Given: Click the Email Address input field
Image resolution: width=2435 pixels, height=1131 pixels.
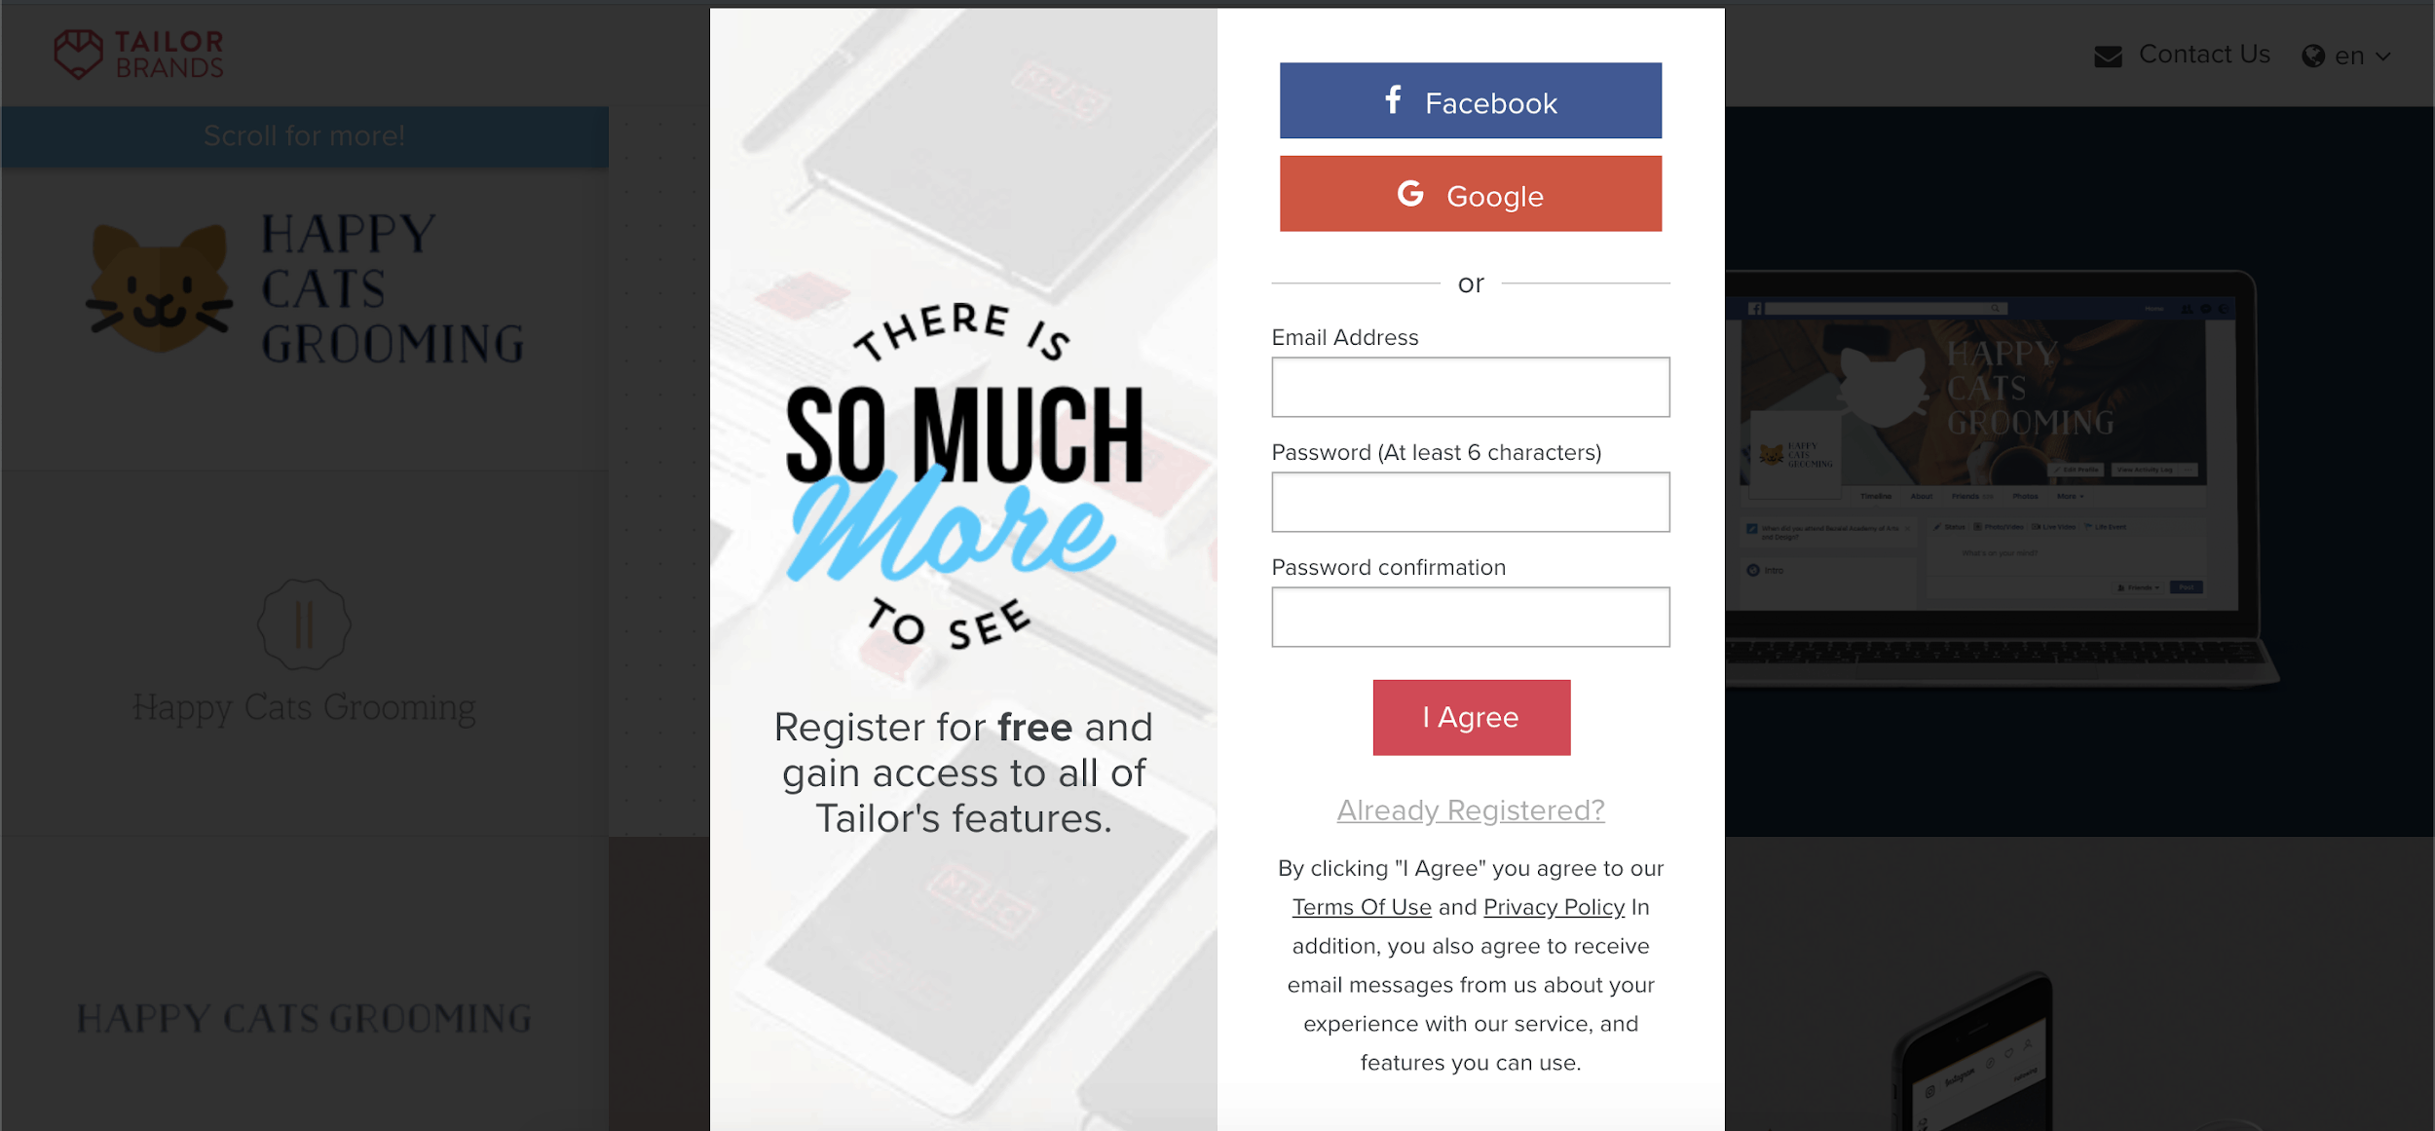Looking at the screenshot, I should pyautogui.click(x=1471, y=387).
